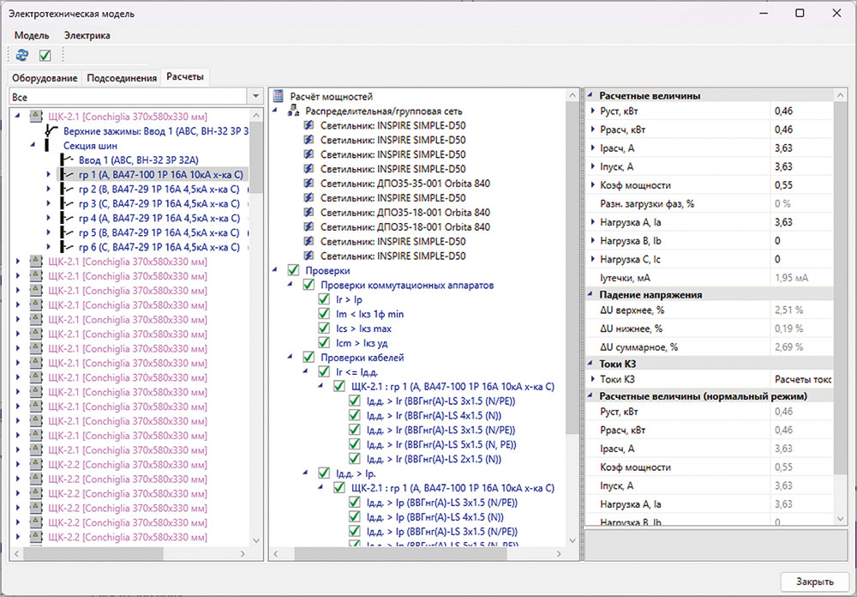Click the luminaire icon for ДПО35-35-001 Orbita 840

(x=309, y=184)
